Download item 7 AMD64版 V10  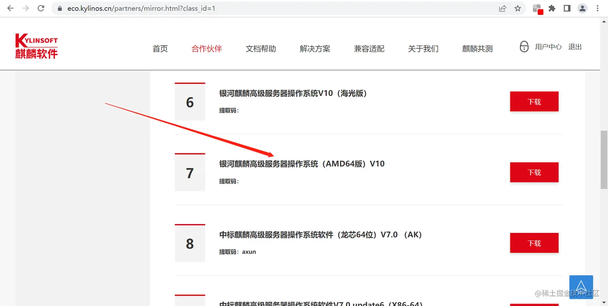point(534,172)
